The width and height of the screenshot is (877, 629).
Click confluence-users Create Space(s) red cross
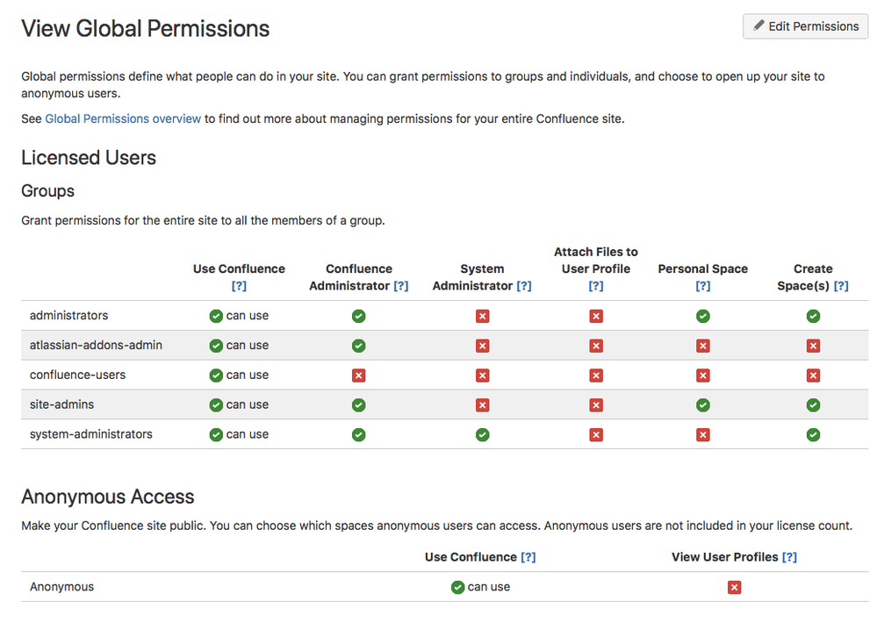(813, 375)
